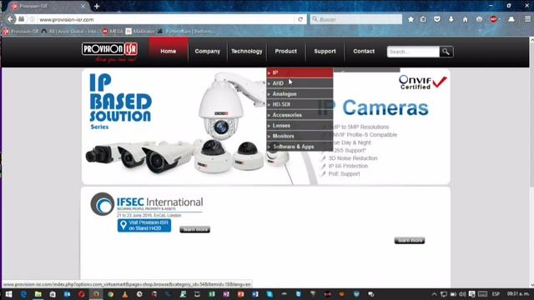Click the URL address bar
Image resolution: width=534 pixels, height=300 pixels.
click(x=165, y=19)
